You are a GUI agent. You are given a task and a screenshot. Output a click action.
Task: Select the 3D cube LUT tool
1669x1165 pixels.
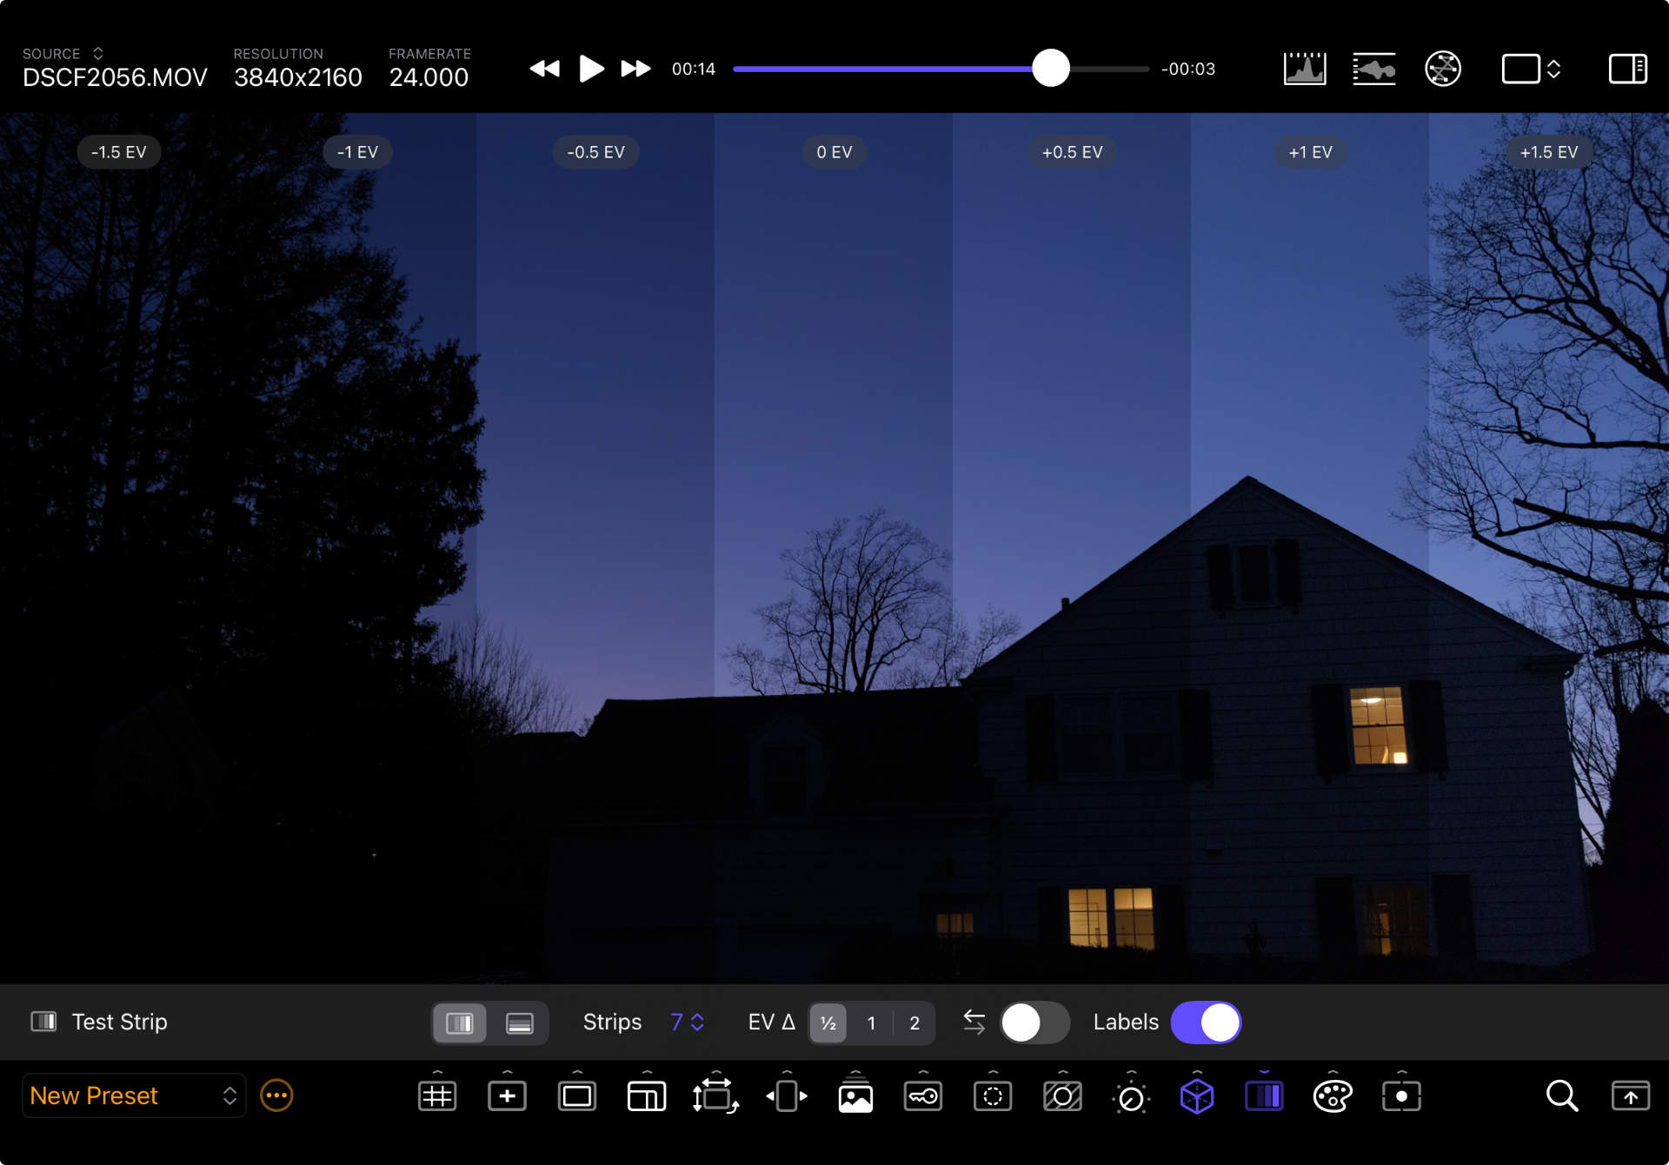[x=1196, y=1096]
